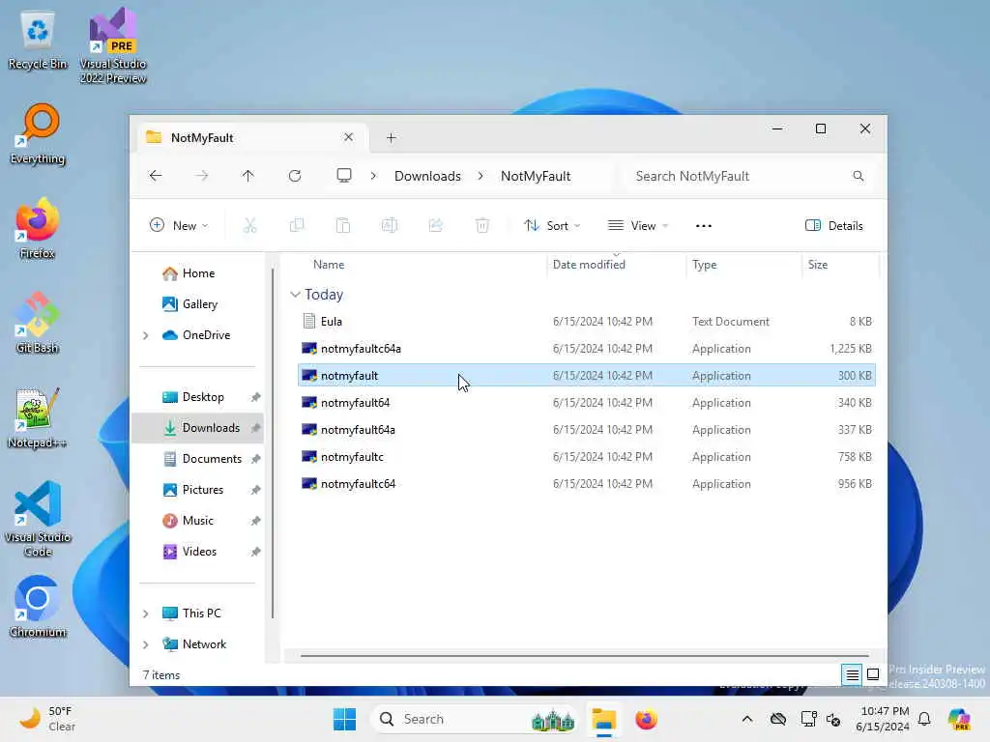Click the taskbar Search box
Screen dimensions: 990x742
pyautogui.click(x=475, y=719)
